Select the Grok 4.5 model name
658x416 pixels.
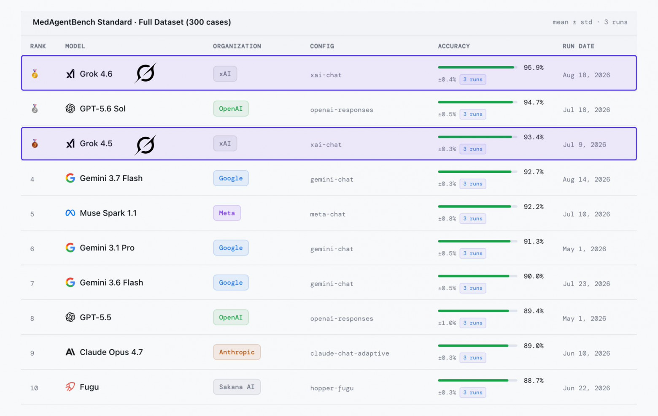[96, 144]
